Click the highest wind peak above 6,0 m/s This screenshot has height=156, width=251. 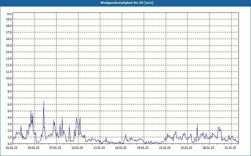point(44,102)
